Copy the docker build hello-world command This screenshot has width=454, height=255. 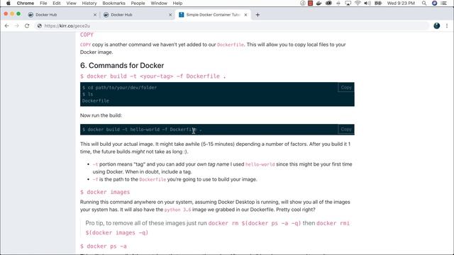click(346, 129)
